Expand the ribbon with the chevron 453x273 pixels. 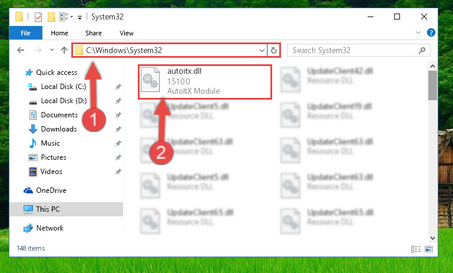pyautogui.click(x=418, y=32)
